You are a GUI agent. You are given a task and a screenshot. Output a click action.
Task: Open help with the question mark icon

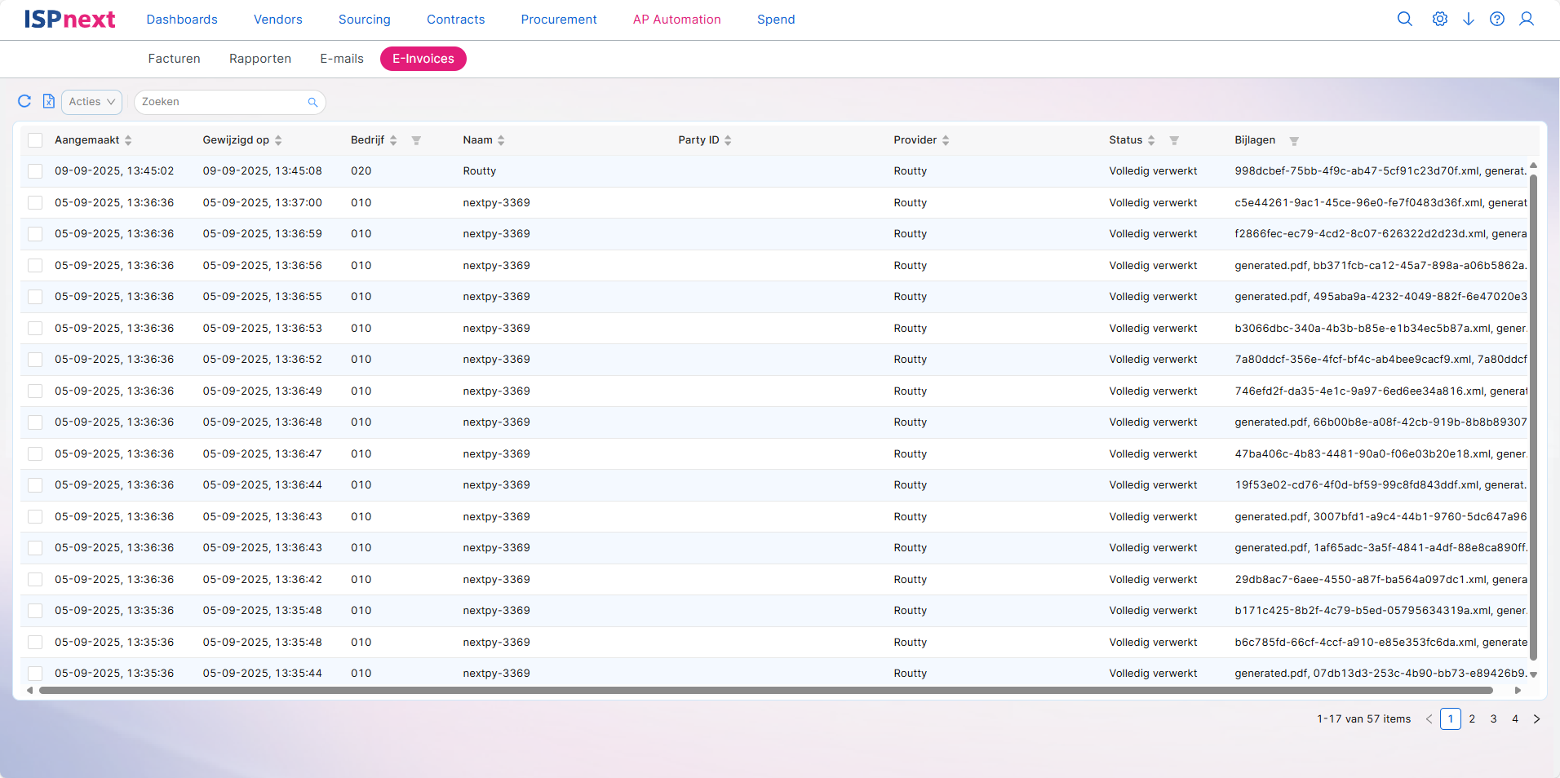(1497, 19)
